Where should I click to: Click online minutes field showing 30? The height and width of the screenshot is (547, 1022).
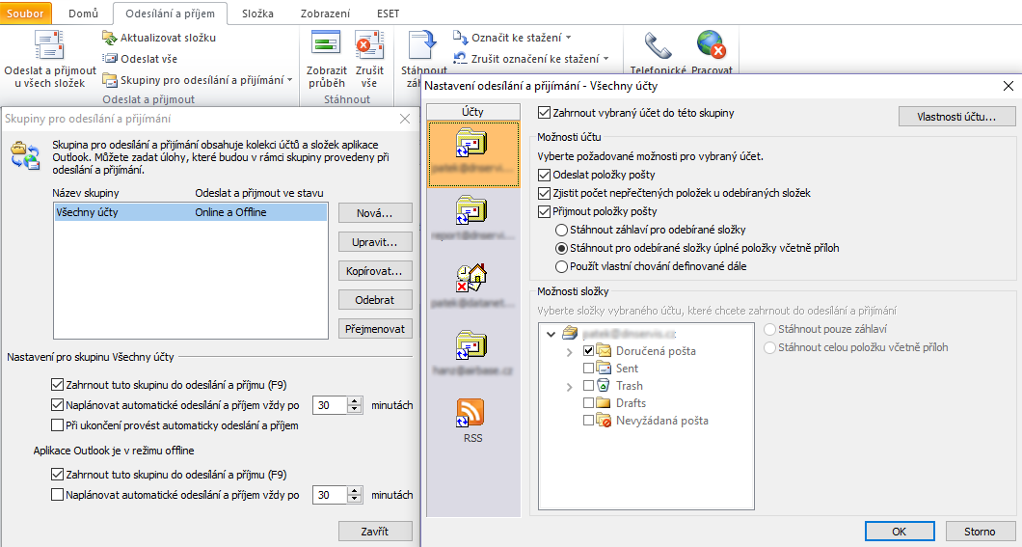click(330, 405)
